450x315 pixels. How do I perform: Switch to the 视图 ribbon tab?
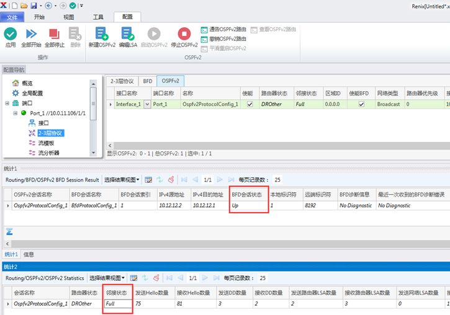click(69, 17)
